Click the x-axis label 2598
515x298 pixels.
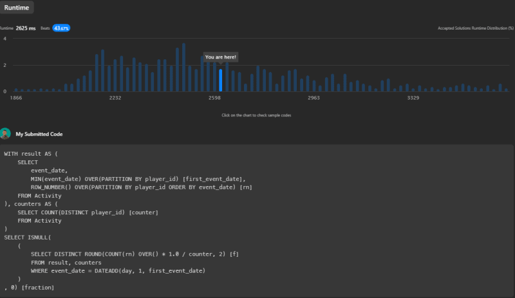click(x=214, y=98)
